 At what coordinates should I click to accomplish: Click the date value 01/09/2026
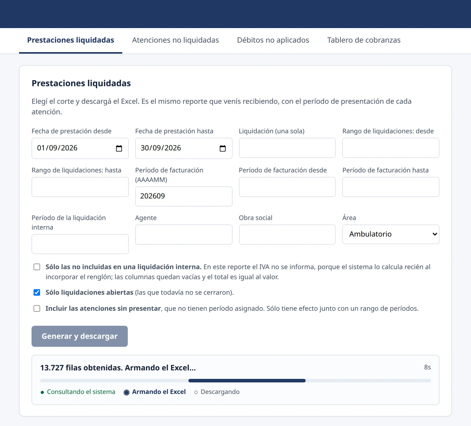pyautogui.click(x=57, y=148)
